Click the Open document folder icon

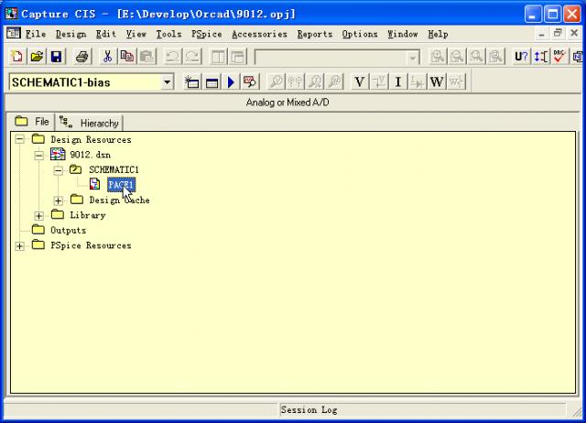37,57
